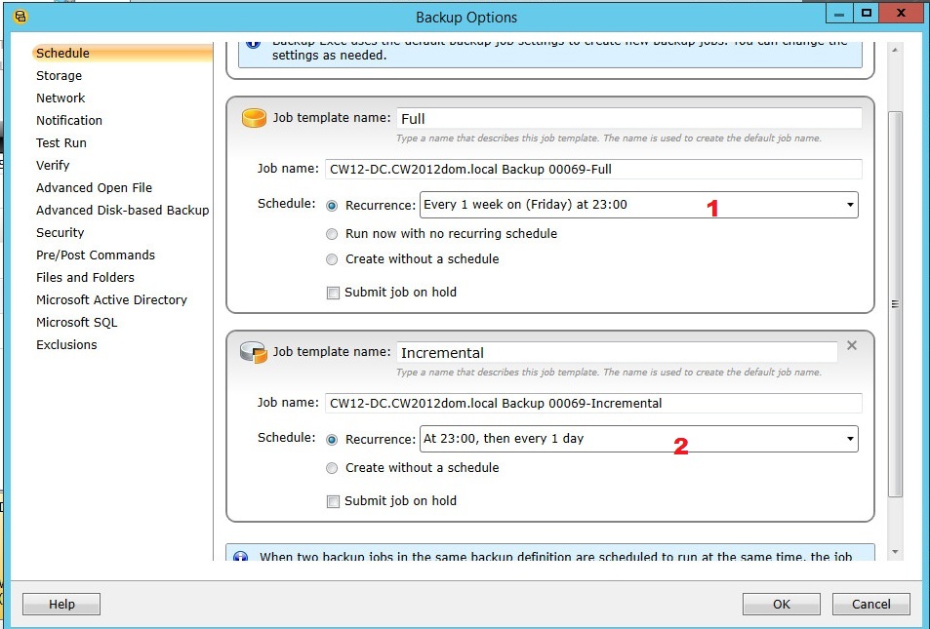Remove Incremental template with X icon
This screenshot has width=930, height=629.
852,345
